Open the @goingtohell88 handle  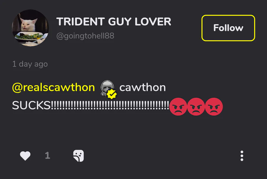pyautogui.click(x=85, y=36)
